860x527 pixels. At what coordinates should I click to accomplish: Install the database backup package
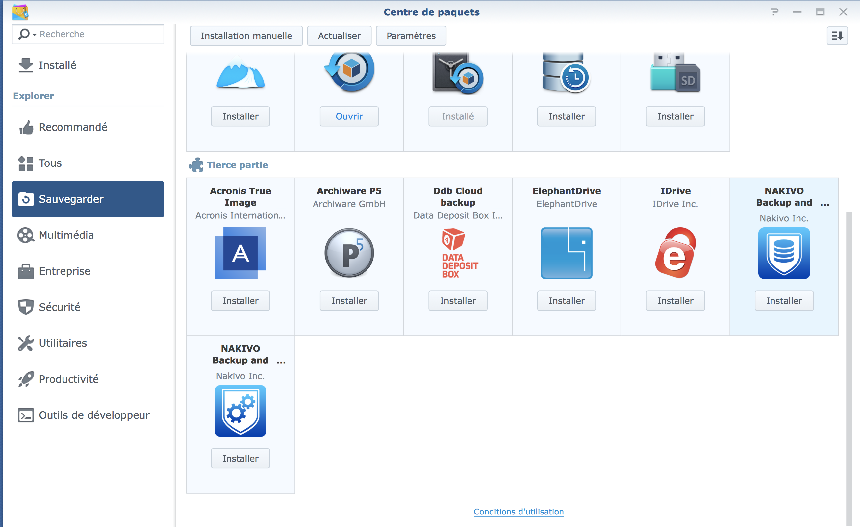tap(567, 116)
